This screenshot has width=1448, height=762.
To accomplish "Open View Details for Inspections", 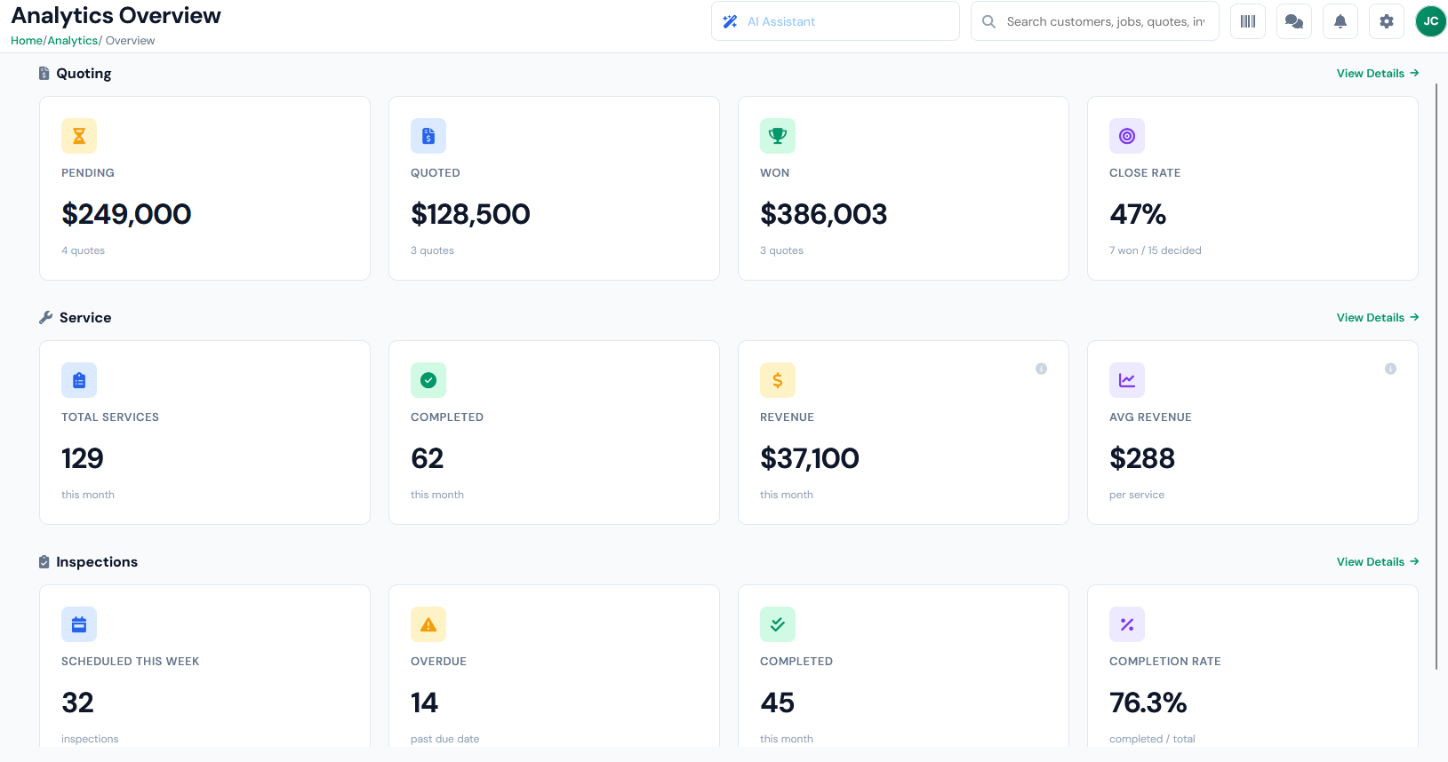I will [1378, 562].
